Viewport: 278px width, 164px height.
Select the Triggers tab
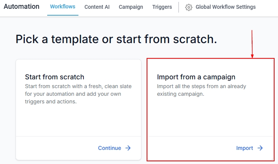pyautogui.click(x=162, y=7)
